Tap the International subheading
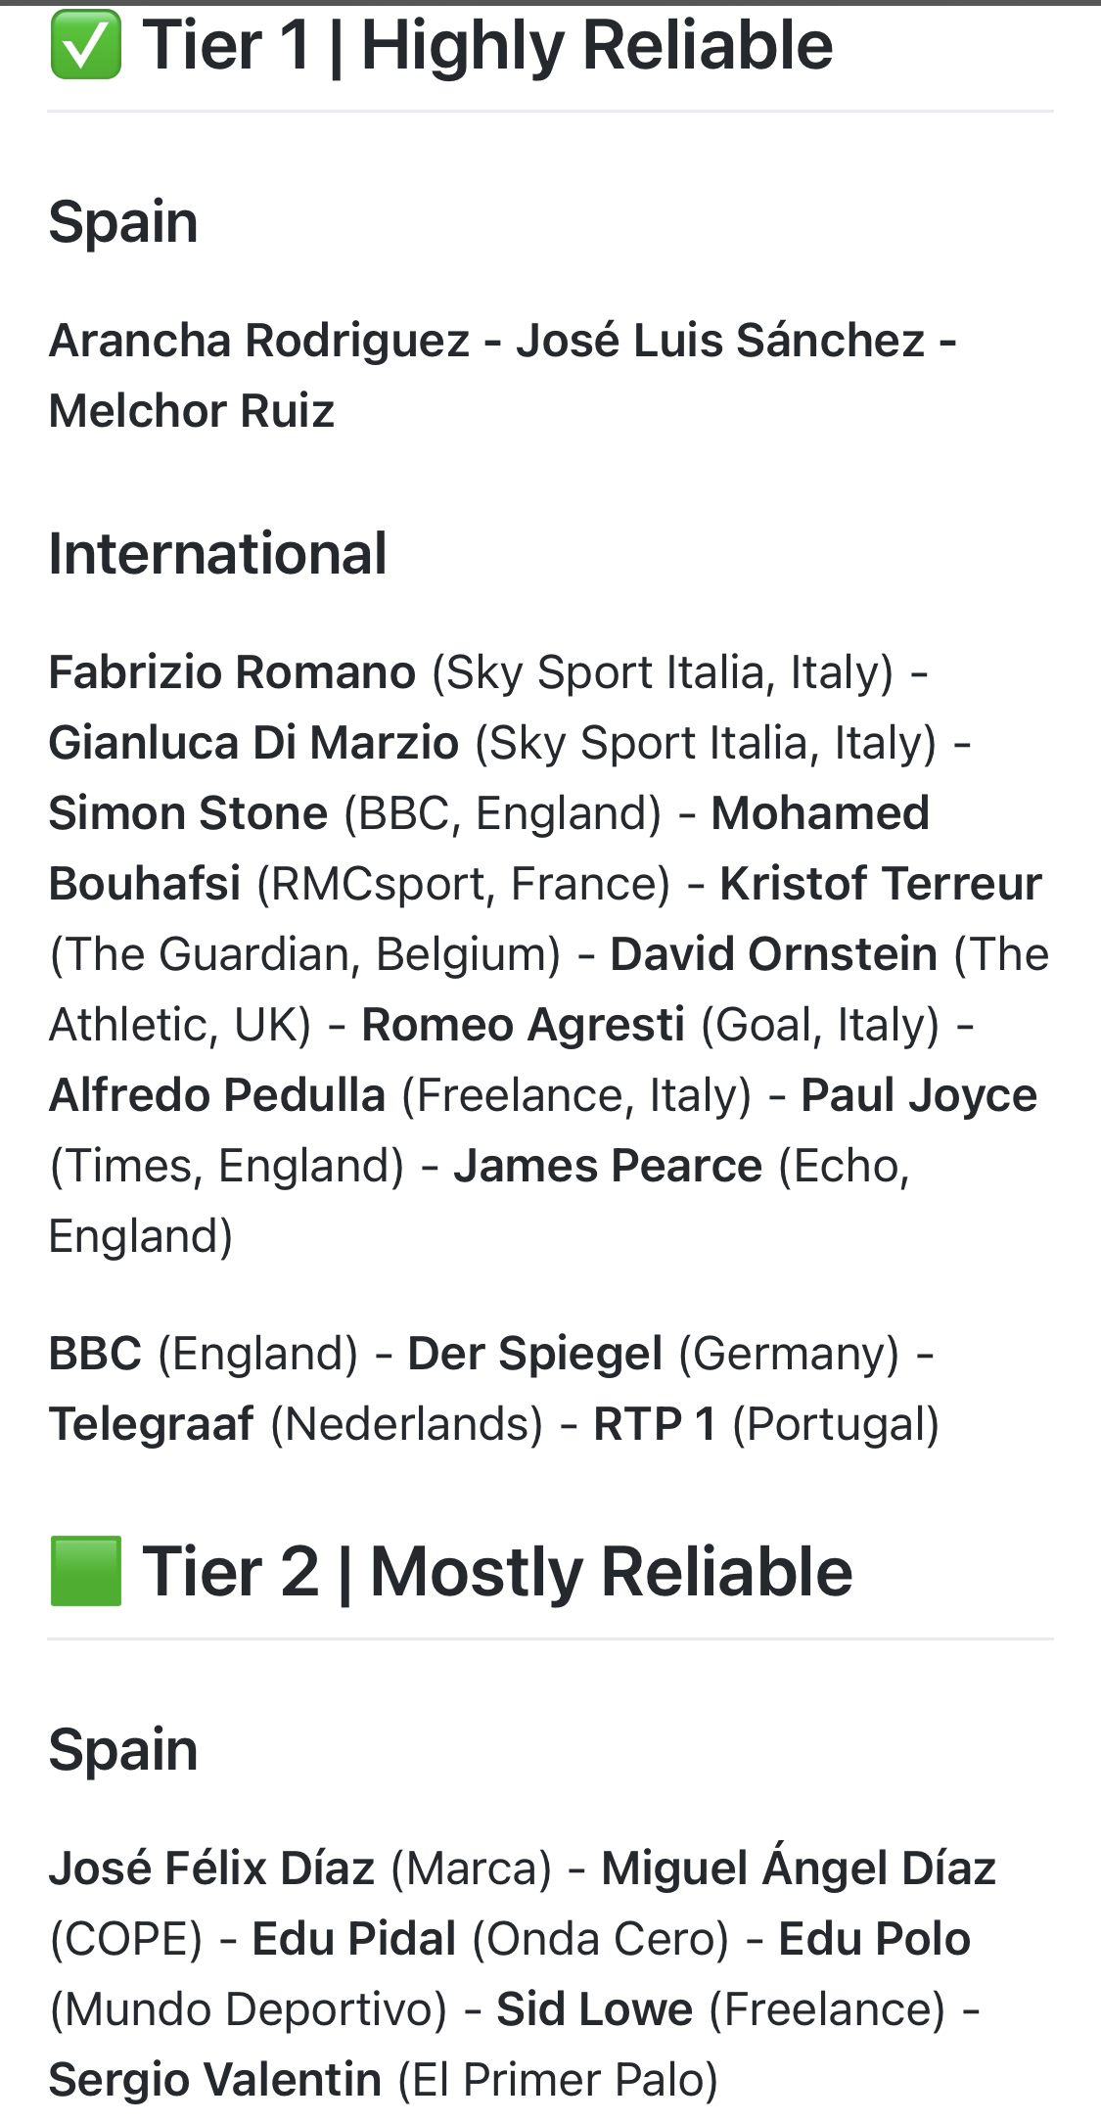The width and height of the screenshot is (1101, 2122). pos(217,553)
